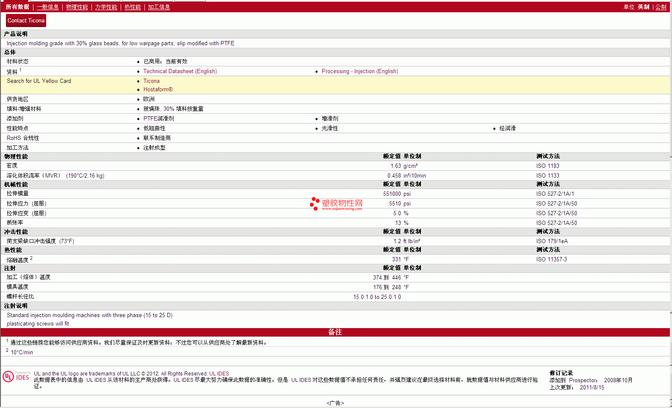Click the 修订记录 revision heading
The width and height of the screenshot is (672, 408).
click(561, 373)
